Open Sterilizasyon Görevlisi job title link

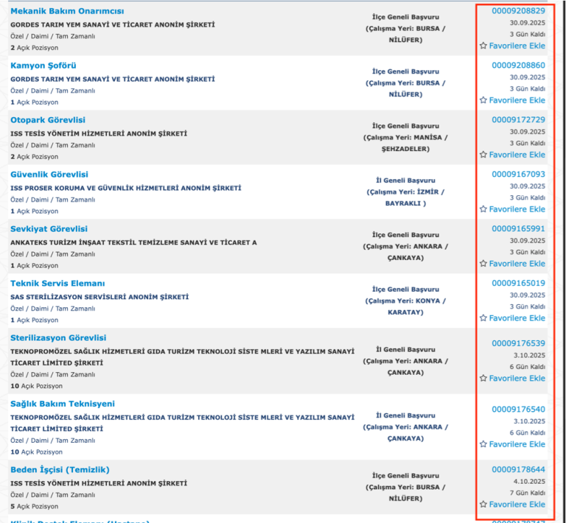coord(58,338)
